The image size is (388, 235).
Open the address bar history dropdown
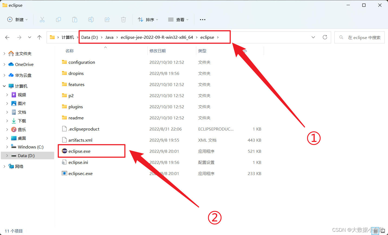click(x=313, y=37)
